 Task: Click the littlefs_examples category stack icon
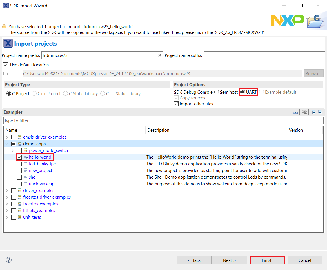pos(20,210)
